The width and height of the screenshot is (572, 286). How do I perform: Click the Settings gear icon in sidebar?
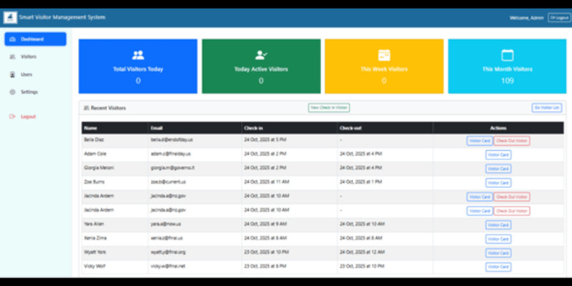tap(12, 92)
